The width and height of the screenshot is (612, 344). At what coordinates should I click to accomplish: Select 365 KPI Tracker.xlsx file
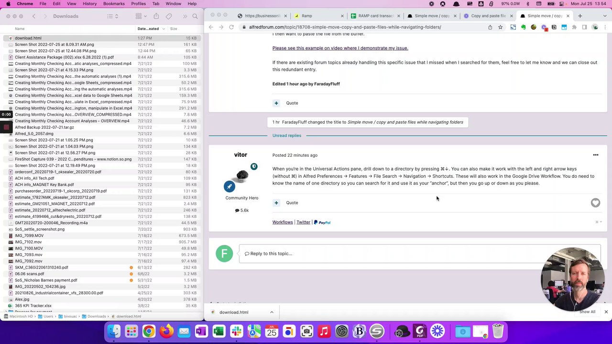(102, 306)
